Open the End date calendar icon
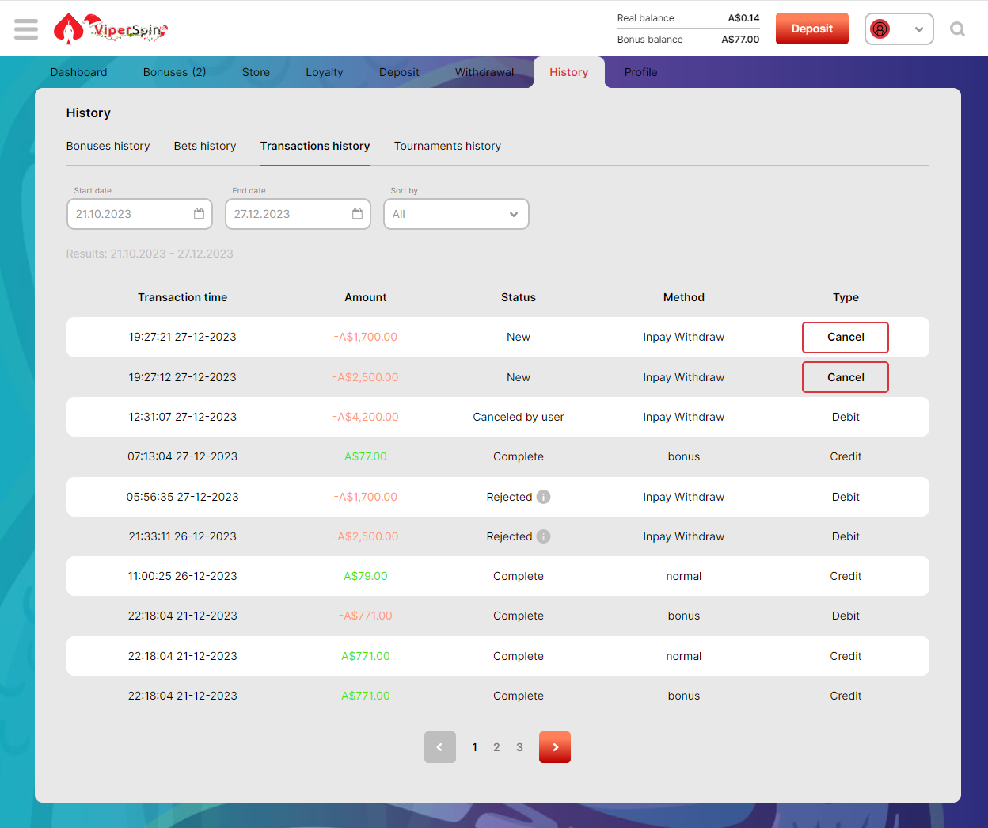 pos(357,214)
